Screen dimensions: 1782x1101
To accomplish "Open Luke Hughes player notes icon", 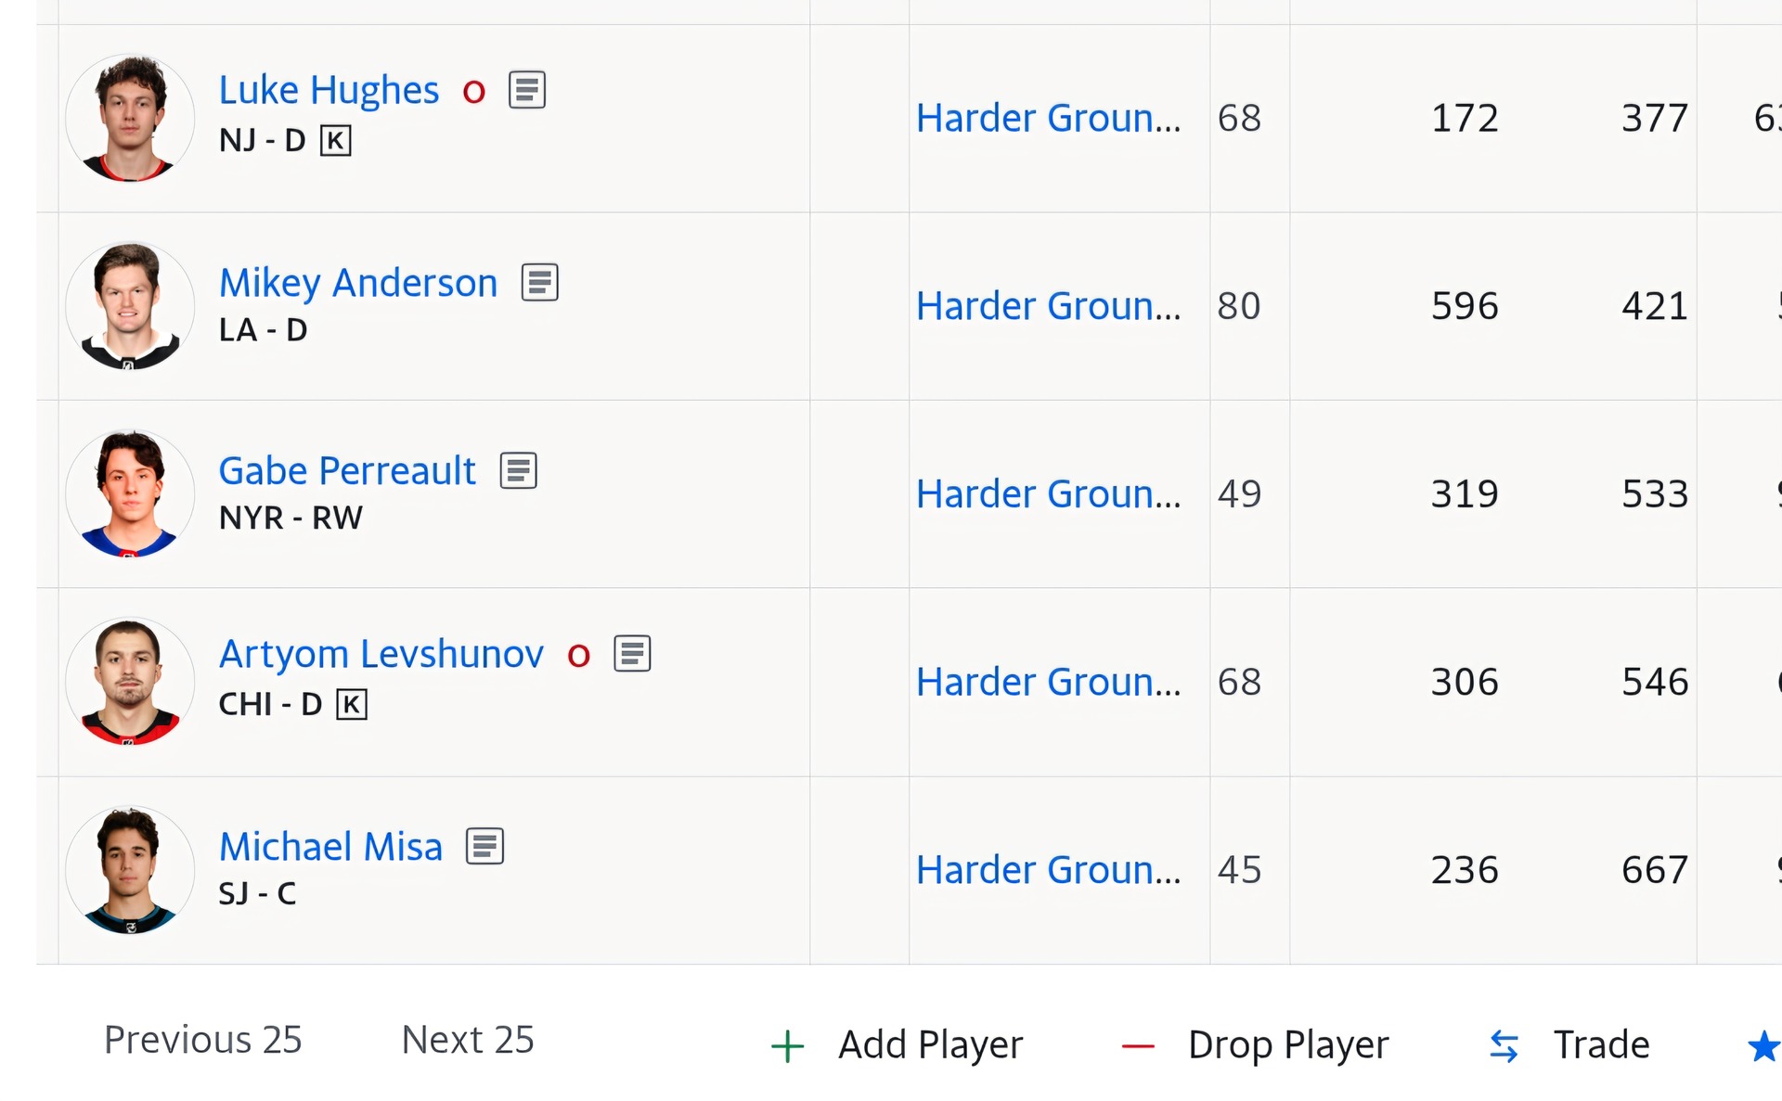I will point(527,90).
